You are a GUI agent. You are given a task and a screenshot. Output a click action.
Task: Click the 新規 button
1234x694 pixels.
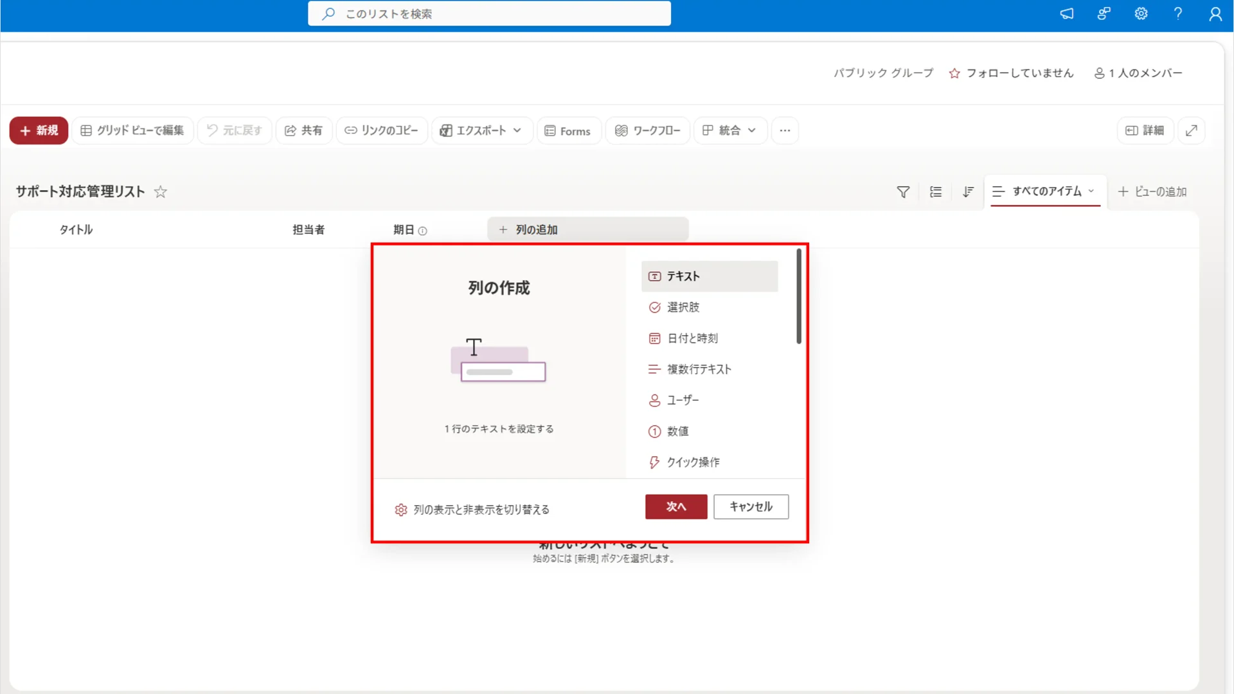[x=39, y=130]
